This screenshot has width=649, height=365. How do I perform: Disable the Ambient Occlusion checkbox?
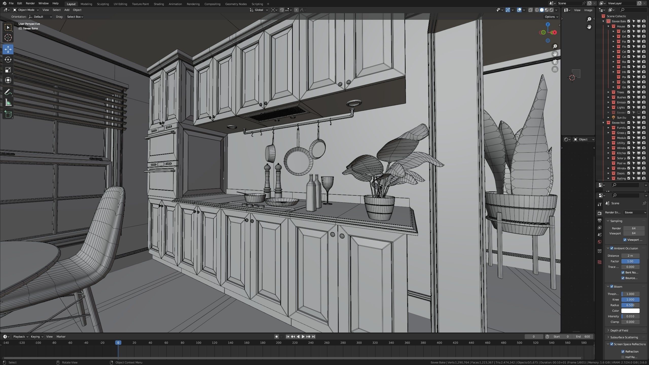[x=612, y=248]
